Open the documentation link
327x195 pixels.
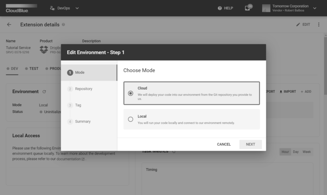pyautogui.click(x=70, y=159)
